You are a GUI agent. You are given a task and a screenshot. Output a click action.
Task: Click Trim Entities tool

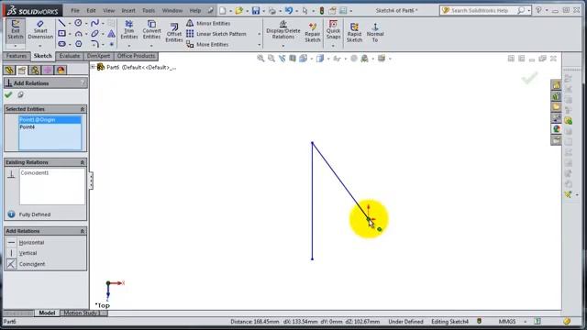pos(128,30)
